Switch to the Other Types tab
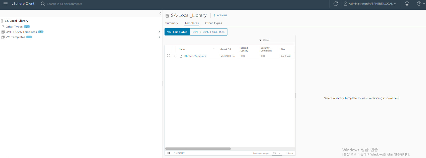This screenshot has height=158, width=426. (x=214, y=23)
